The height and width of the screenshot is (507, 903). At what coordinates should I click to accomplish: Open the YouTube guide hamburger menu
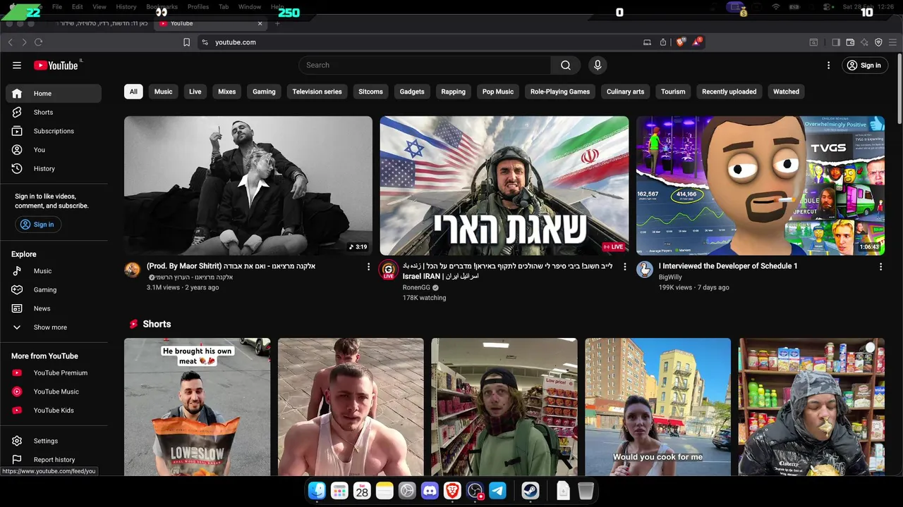[x=17, y=65]
